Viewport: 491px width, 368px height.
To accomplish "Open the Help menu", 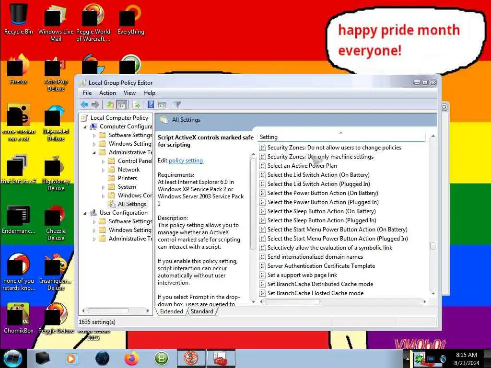I will [149, 93].
